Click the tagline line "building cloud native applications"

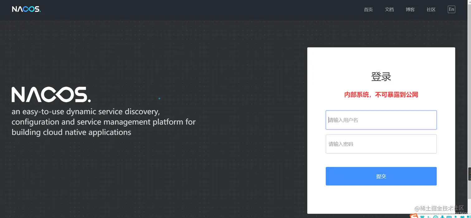(71, 132)
